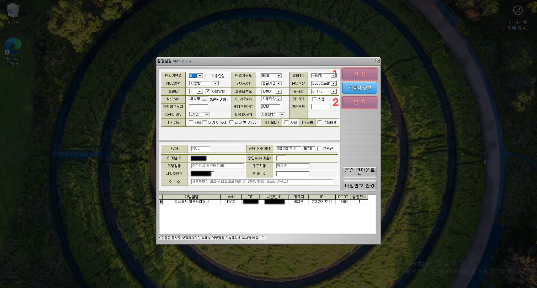Screen dimensions: 537x288
Task: Toggle the 대기 Unlock checkbox
Action: [205, 122]
